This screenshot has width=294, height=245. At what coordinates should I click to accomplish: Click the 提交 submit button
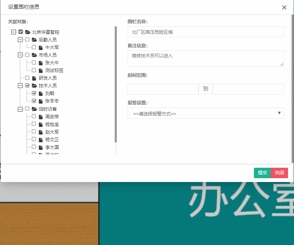(x=262, y=173)
